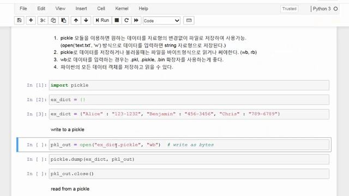Cut selected cells with the scissors icon
Screen dimensions: 349x196
pos(43,21)
